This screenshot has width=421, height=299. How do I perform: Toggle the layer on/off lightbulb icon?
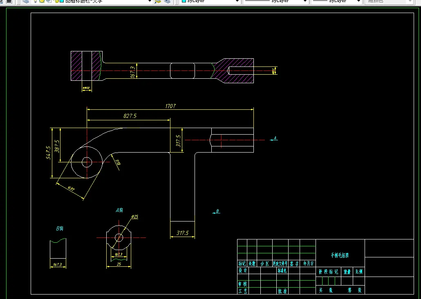(35, 1)
